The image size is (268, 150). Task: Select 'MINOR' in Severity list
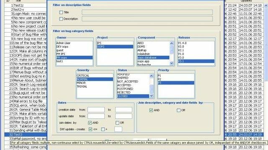pos(95,83)
